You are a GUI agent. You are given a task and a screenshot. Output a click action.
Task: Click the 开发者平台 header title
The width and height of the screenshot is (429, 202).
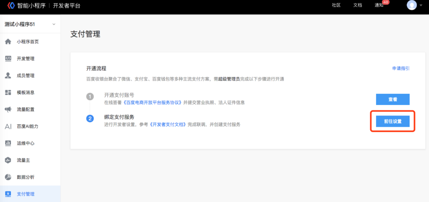[x=66, y=6]
